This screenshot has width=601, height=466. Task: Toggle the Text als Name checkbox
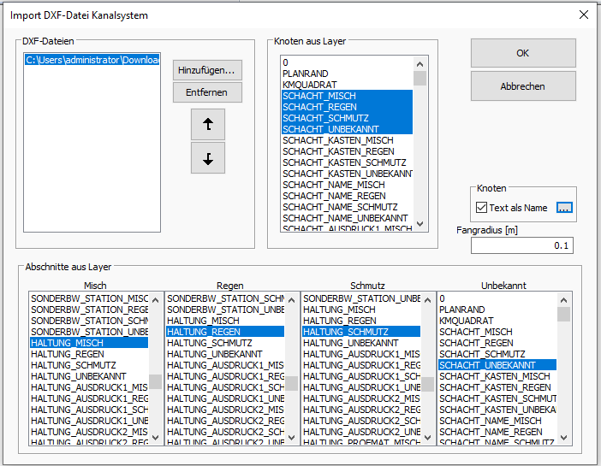pyautogui.click(x=481, y=207)
